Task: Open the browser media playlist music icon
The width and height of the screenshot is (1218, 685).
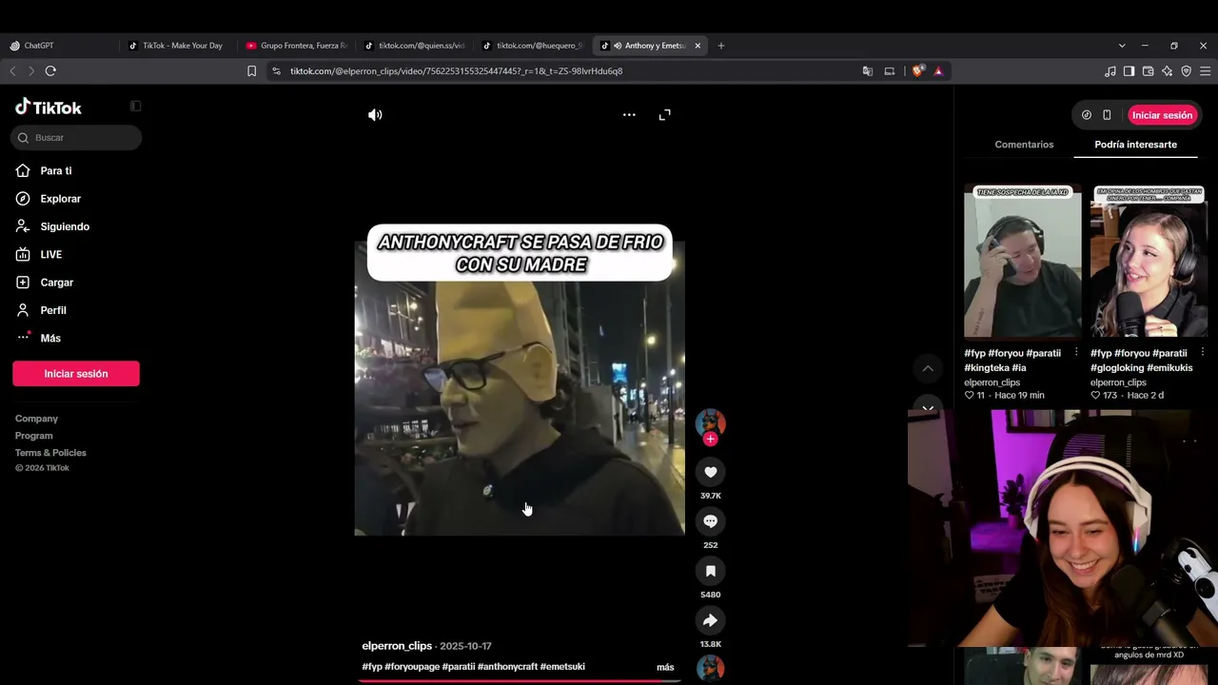Action: [1110, 71]
